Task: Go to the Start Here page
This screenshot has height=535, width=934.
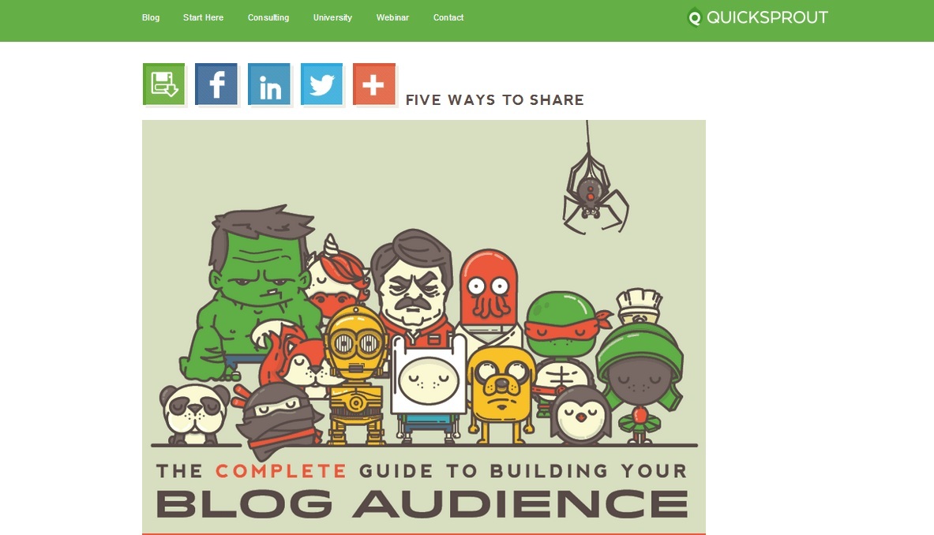Action: [203, 18]
